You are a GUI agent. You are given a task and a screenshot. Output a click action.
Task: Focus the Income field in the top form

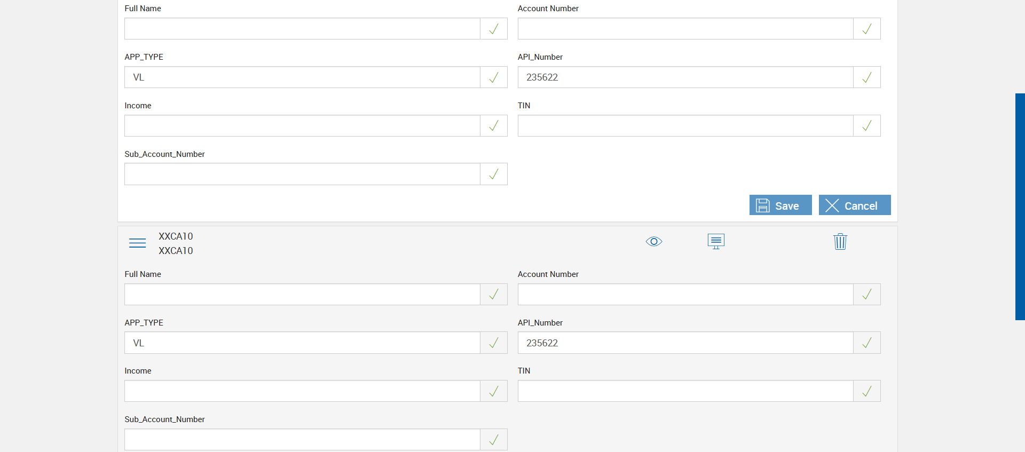coord(302,126)
